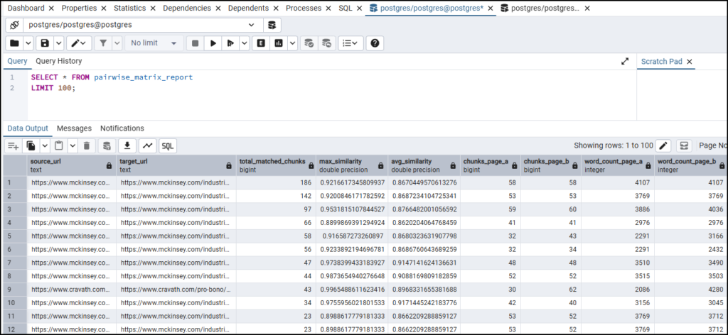Image resolution: width=728 pixels, height=335 pixels.
Task: Open the postgres/postgres@postgres connection dropdown
Action: tap(142, 25)
